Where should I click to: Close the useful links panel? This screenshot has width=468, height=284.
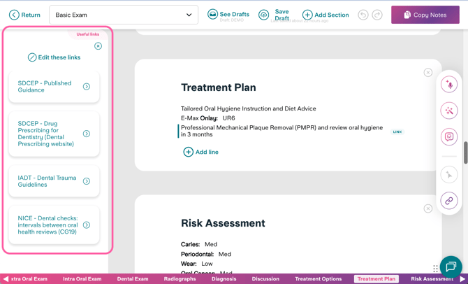(98, 46)
